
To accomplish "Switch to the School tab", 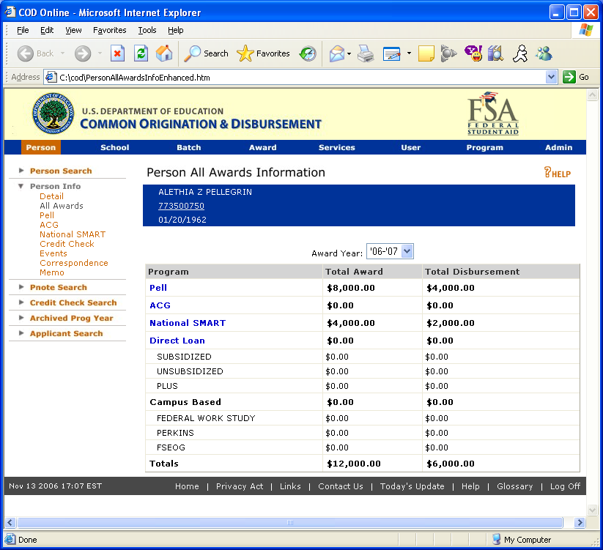I will pos(115,147).
